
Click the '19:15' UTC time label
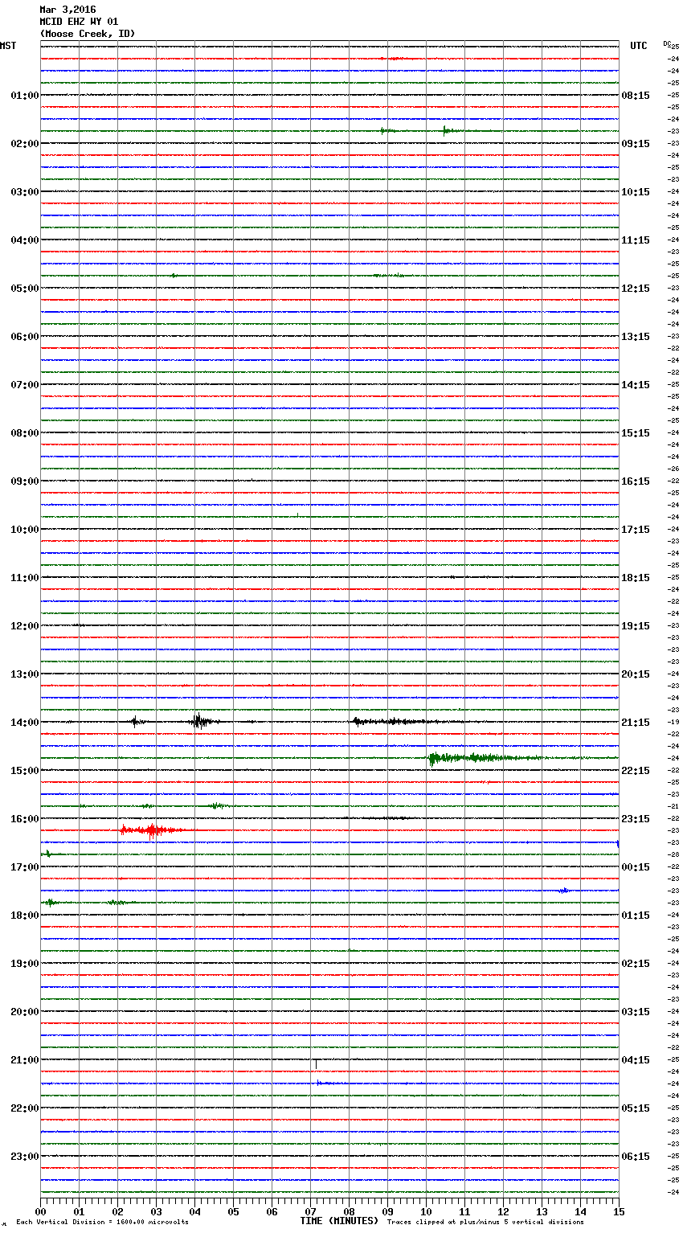(636, 626)
